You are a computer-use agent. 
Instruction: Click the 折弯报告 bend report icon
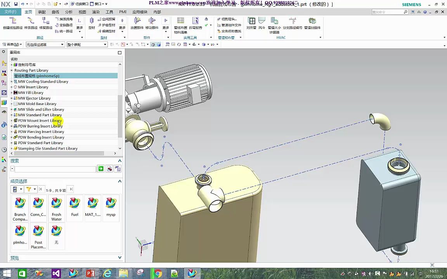[x=196, y=22]
